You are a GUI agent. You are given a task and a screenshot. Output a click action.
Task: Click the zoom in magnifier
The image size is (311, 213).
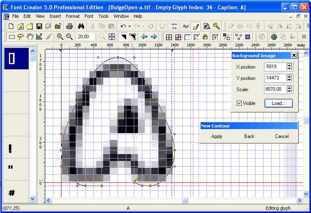pos(60,37)
